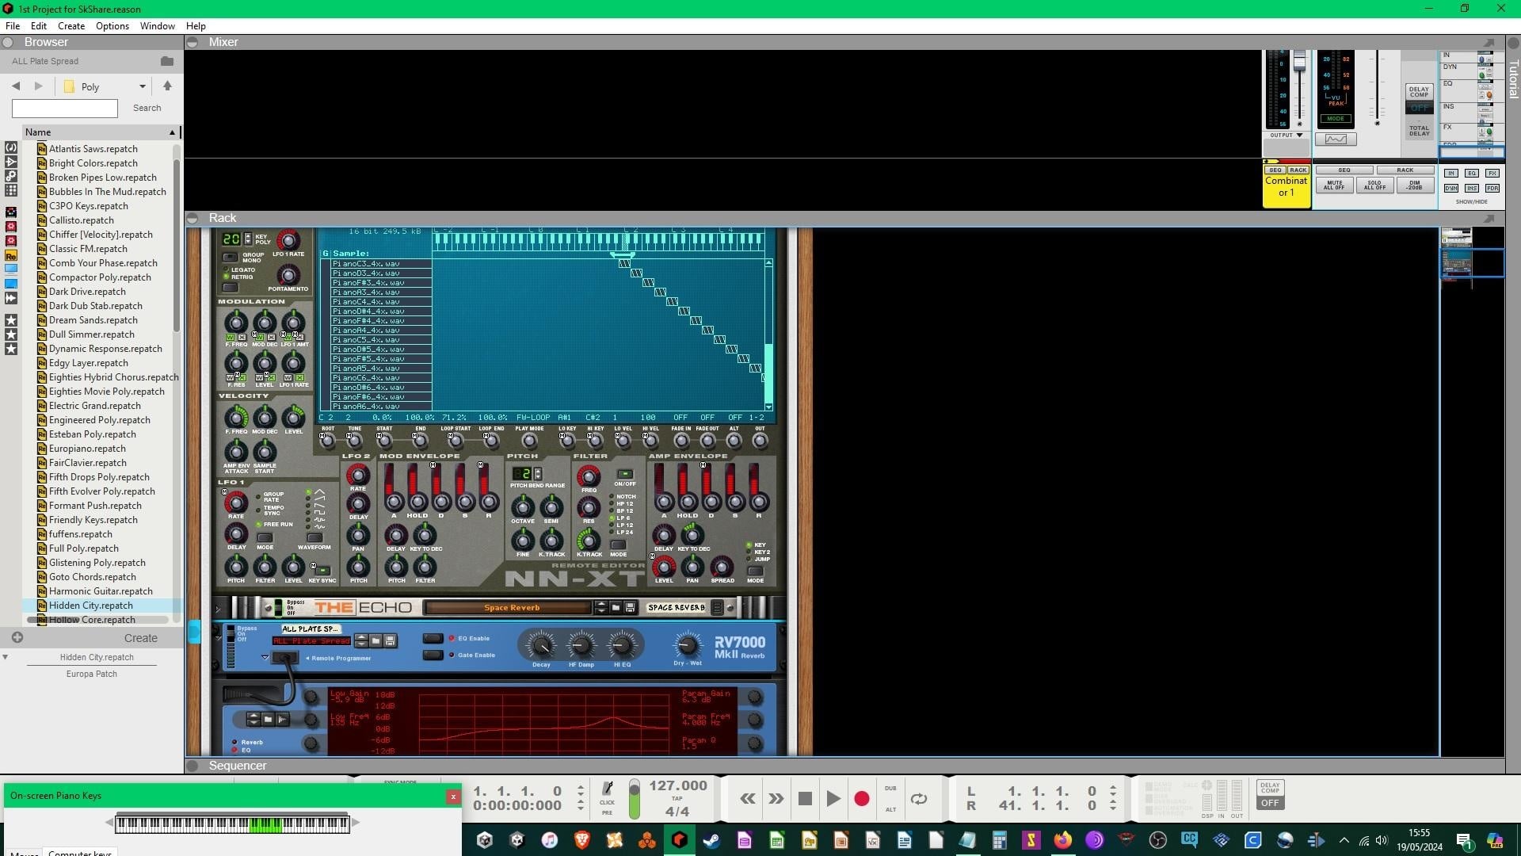The height and width of the screenshot is (856, 1521).
Task: Open the Firefox icon in the taskbar
Action: pos(1062,840)
